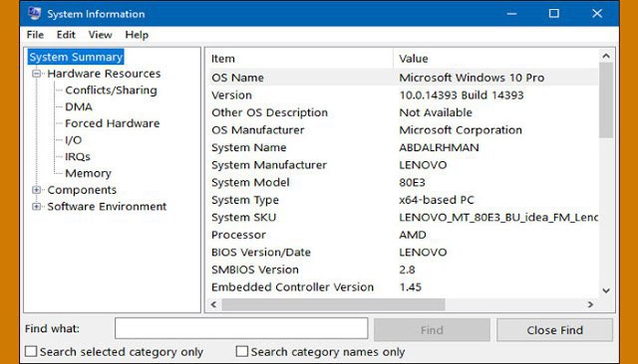
Task: Click the vertical scrollbar down arrow
Action: pos(606,290)
